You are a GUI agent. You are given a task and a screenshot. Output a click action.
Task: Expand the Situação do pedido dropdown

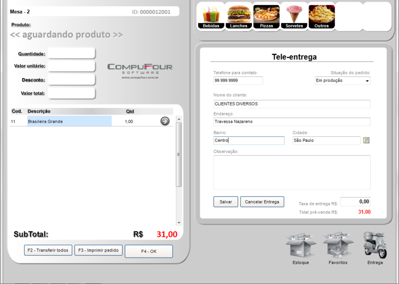coord(367,81)
